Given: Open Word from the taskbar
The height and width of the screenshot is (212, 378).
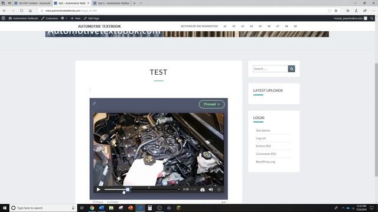Looking at the screenshot, I should pyautogui.click(x=102, y=208).
